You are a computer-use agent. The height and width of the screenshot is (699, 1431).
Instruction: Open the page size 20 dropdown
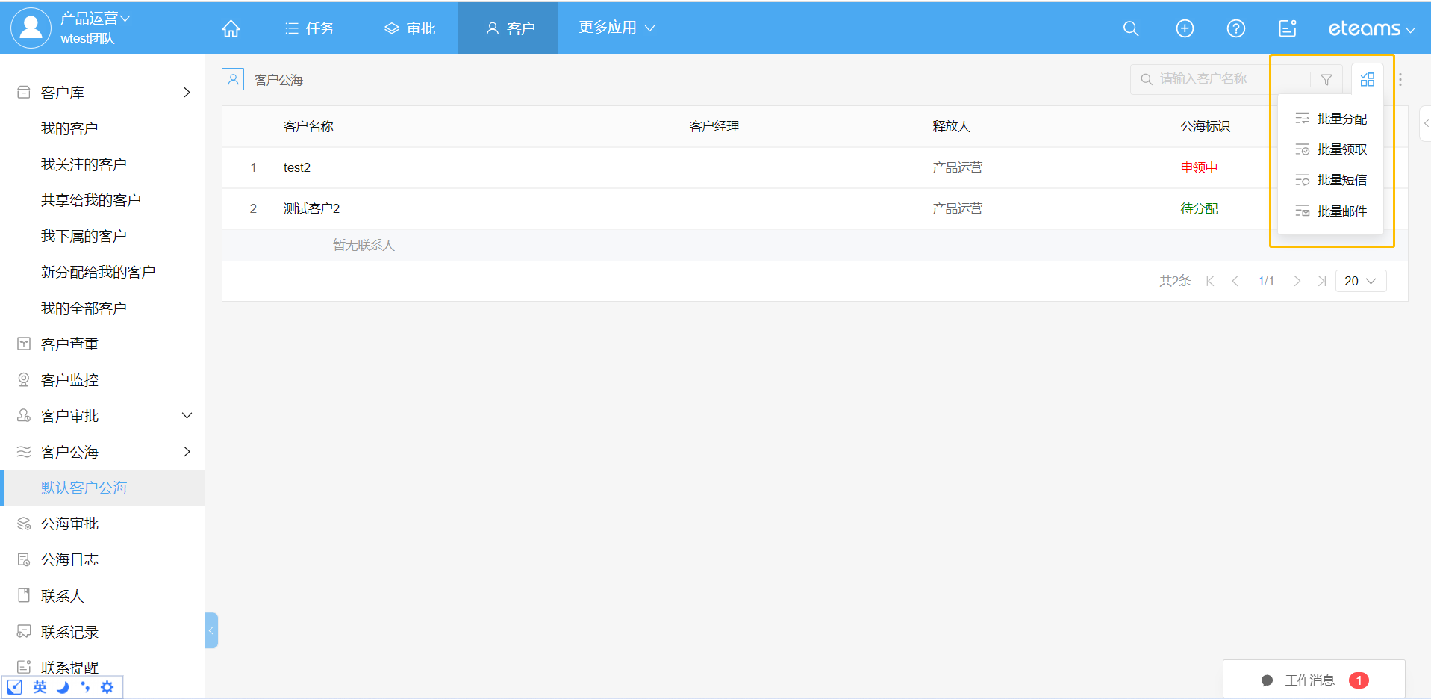coord(1359,281)
